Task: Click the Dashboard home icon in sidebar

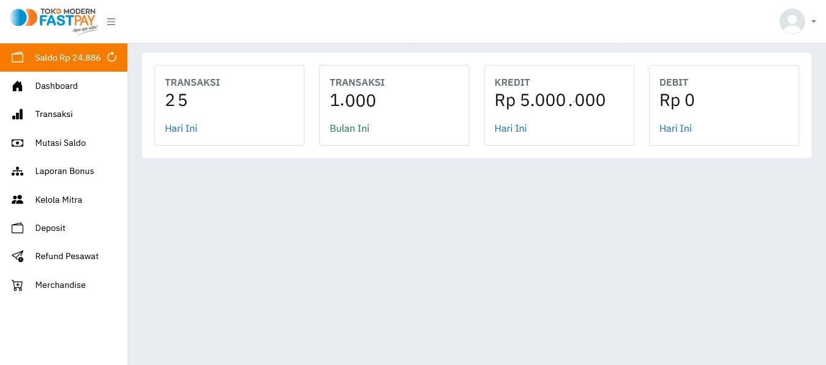Action: (17, 86)
